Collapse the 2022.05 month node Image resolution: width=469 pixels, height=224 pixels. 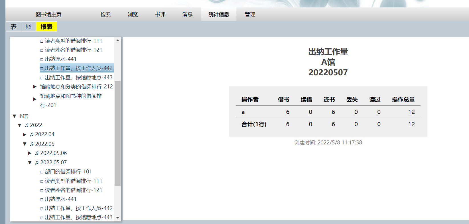point(25,144)
